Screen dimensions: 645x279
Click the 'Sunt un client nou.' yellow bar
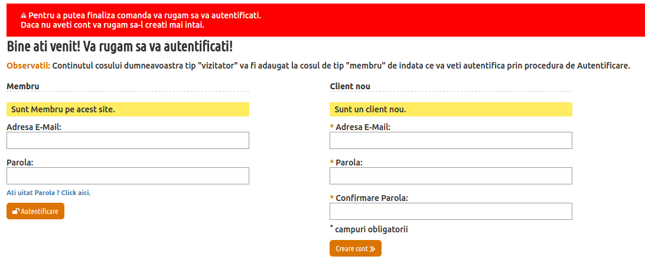tap(451, 109)
